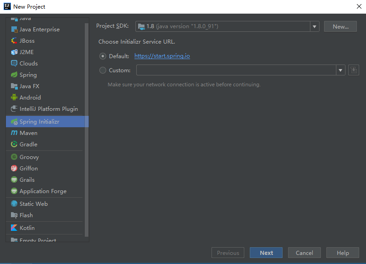Select Grails in the list

tap(45, 179)
